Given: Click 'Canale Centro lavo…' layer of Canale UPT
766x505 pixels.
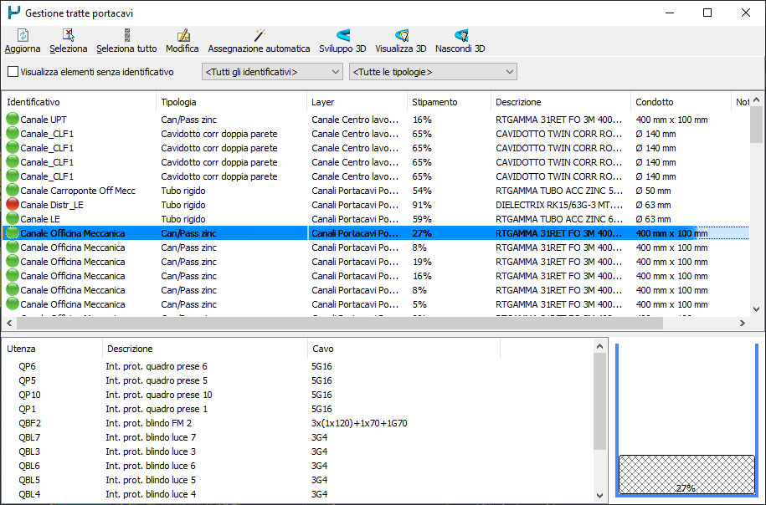Looking at the screenshot, I should click(355, 120).
